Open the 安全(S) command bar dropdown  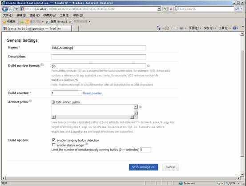pos(210,28)
